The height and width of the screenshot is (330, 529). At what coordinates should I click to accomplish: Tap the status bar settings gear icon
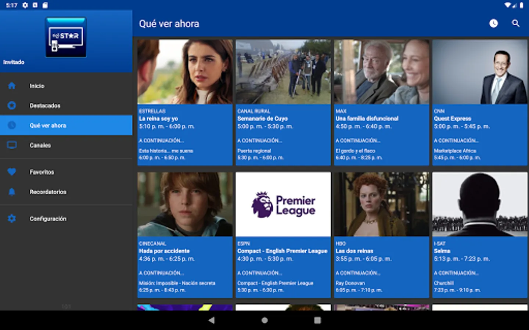pos(25,5)
